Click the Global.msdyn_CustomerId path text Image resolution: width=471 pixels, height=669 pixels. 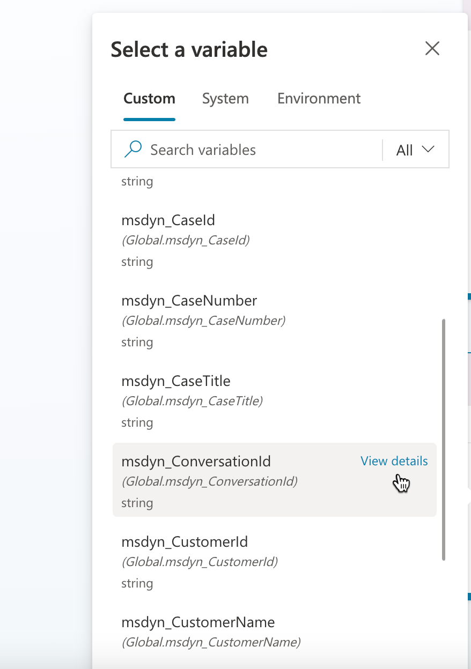click(200, 562)
